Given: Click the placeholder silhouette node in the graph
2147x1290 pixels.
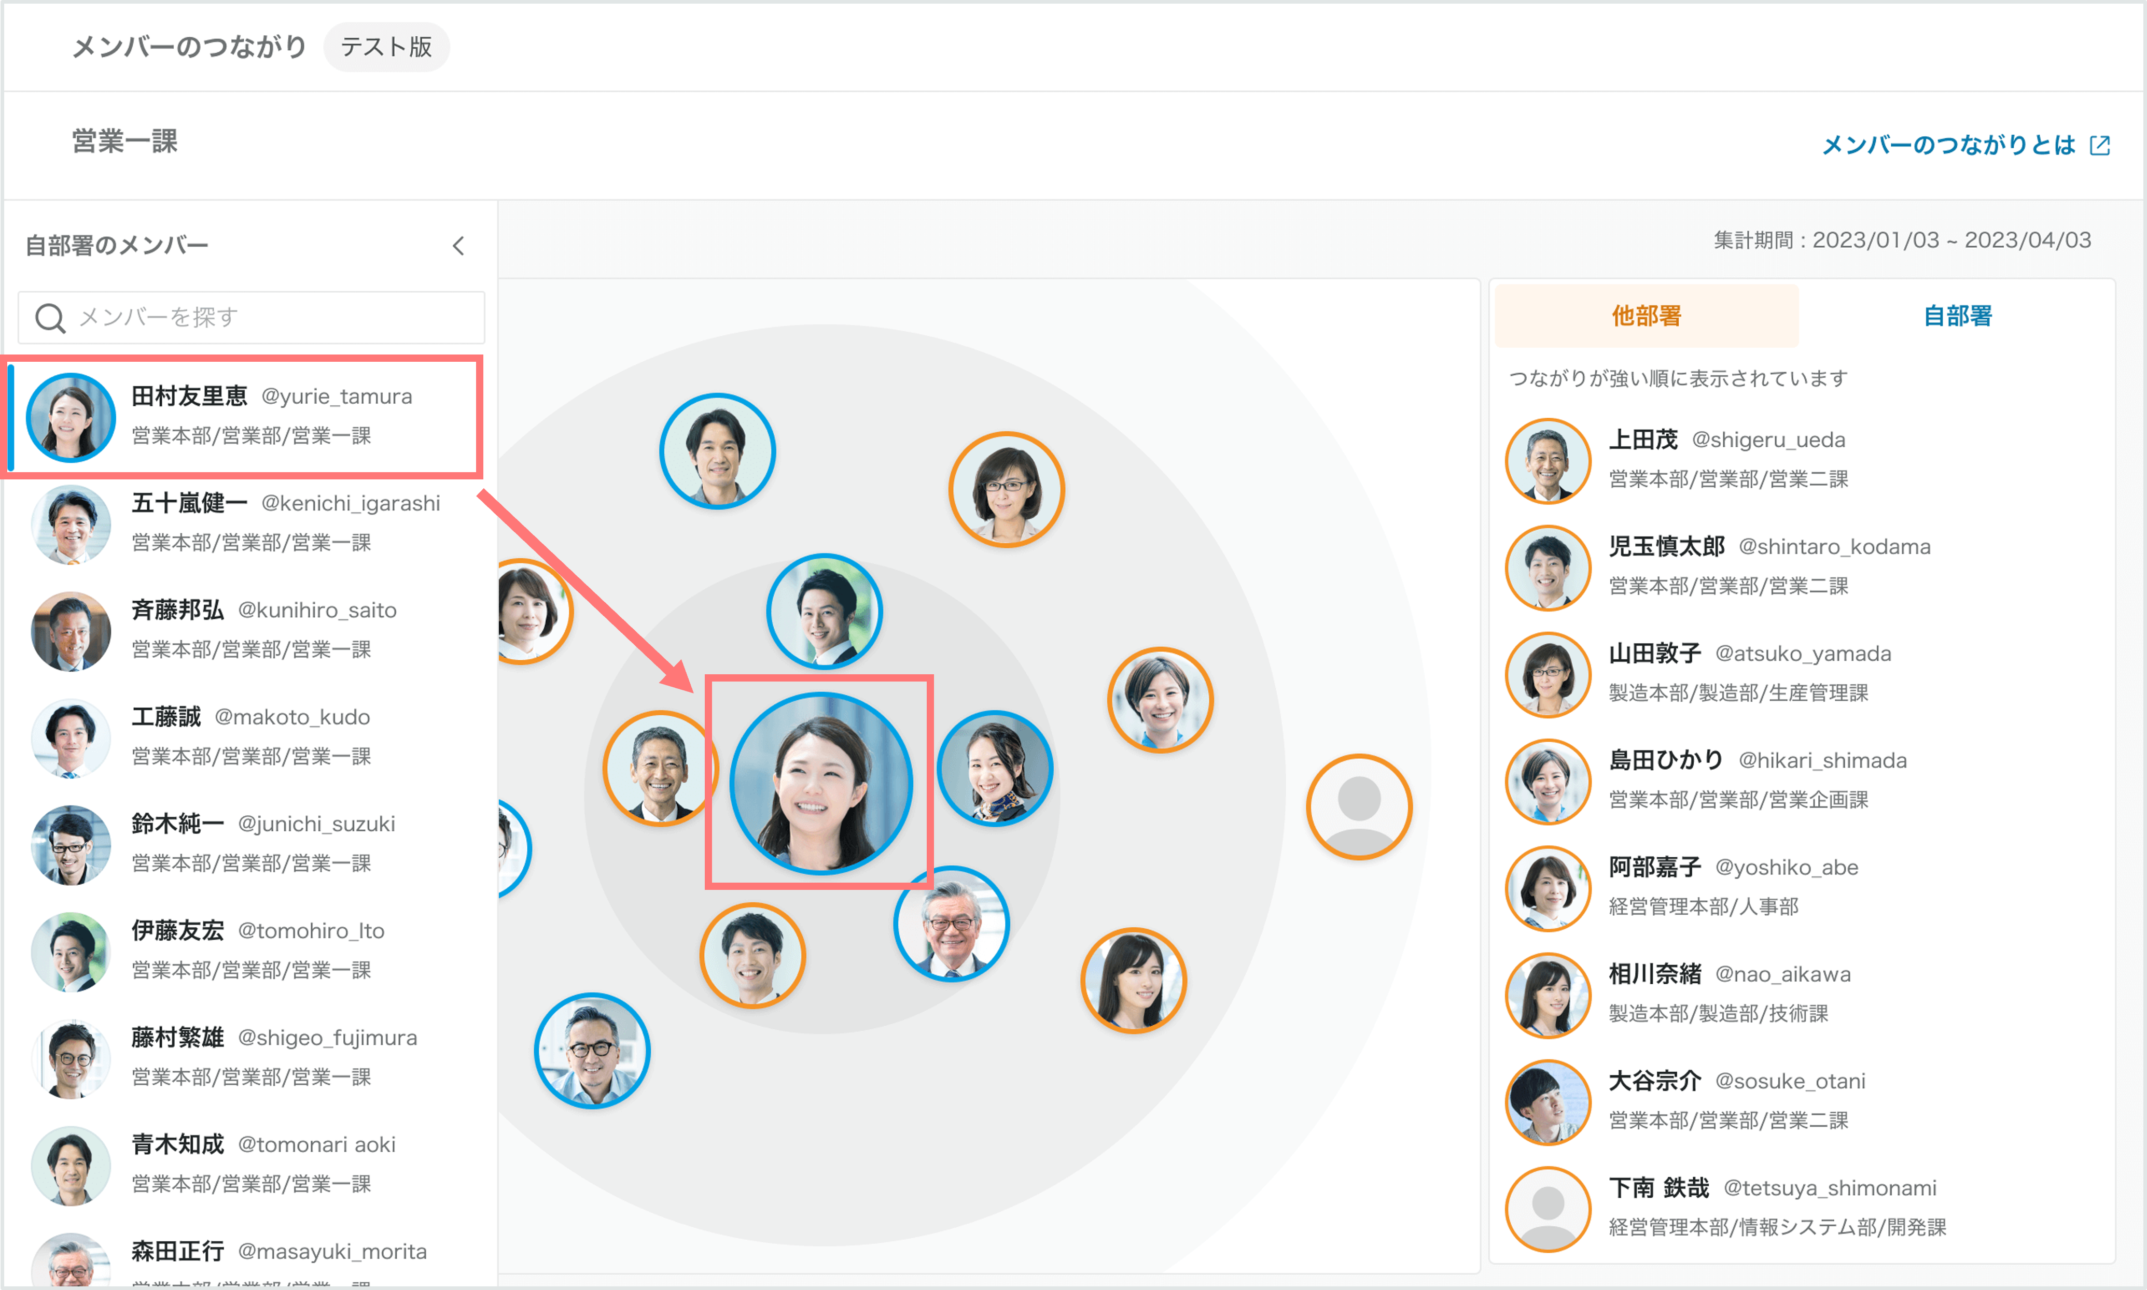Looking at the screenshot, I should click(x=1359, y=806).
